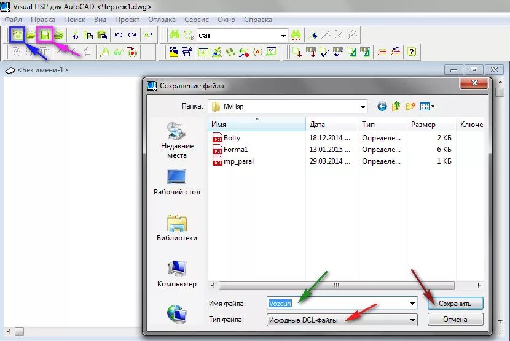The image size is (510, 341).
Task: Open the Trace window footprints icon
Action: pyautogui.click(x=230, y=52)
